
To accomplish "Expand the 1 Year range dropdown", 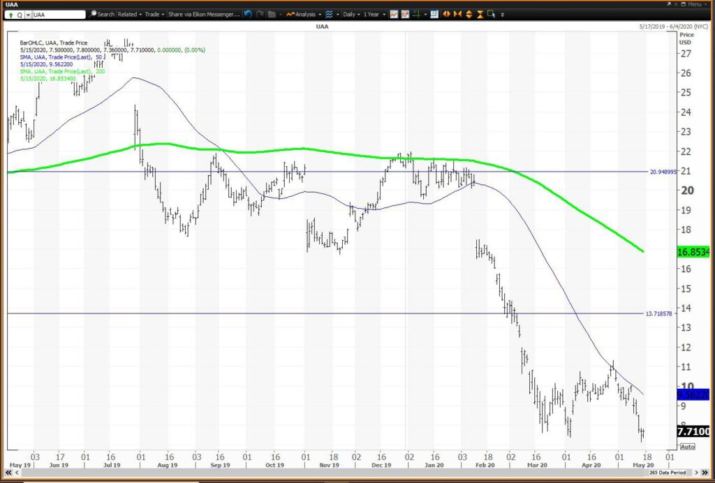I will 374,15.
